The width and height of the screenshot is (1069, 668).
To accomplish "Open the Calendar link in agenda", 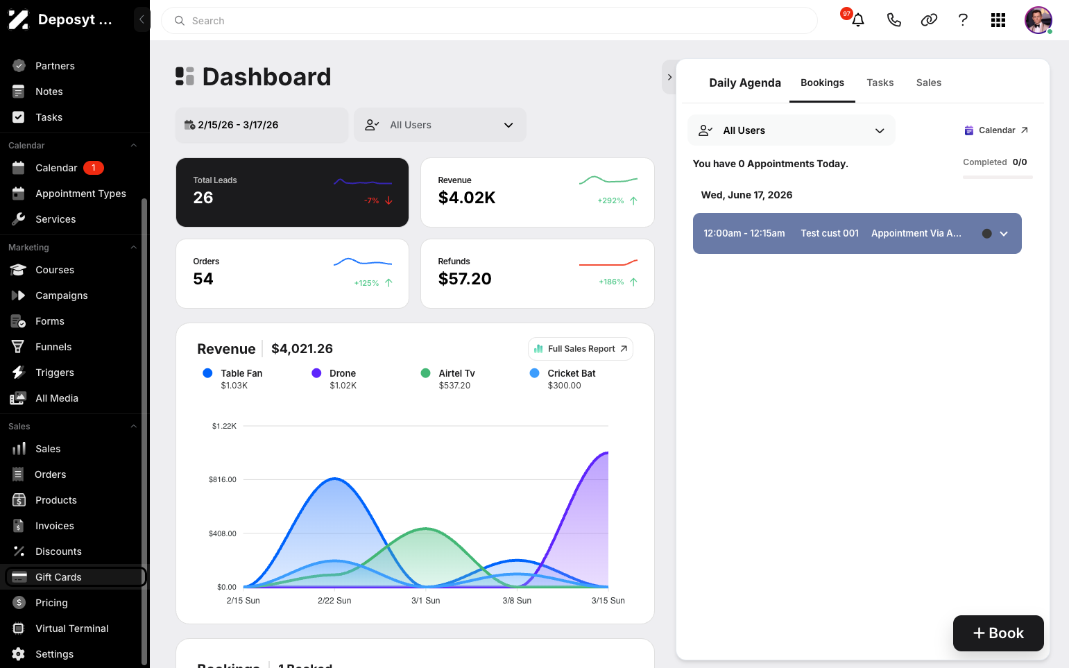I will coord(996,130).
